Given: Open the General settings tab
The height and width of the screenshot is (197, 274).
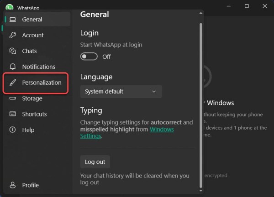Looking at the screenshot, I should click(x=37, y=19).
